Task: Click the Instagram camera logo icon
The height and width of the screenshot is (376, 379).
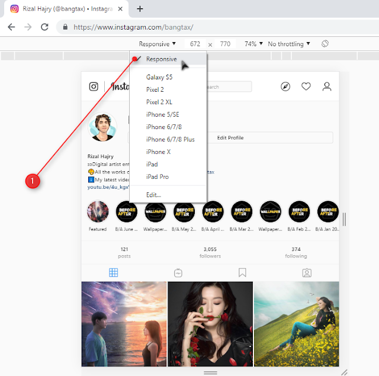Action: (94, 86)
